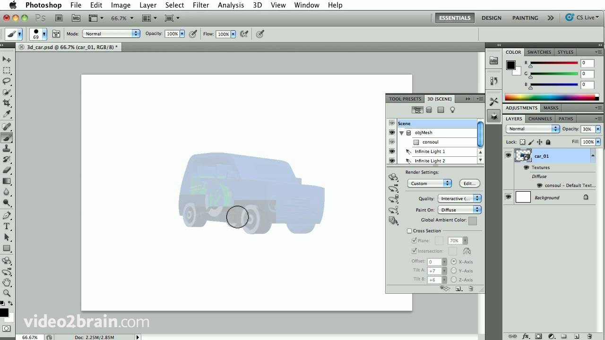
Task: Click the brush Opacity input field
Action: (x=172, y=34)
